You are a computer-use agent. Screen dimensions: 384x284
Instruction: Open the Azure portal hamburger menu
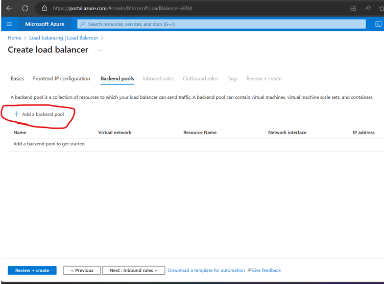[9, 24]
